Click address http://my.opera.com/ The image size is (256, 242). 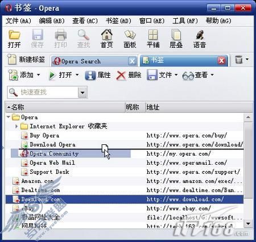pos(179,153)
